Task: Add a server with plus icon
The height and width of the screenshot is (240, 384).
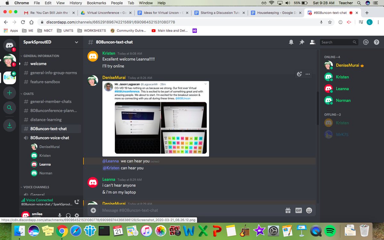Action: point(9,93)
